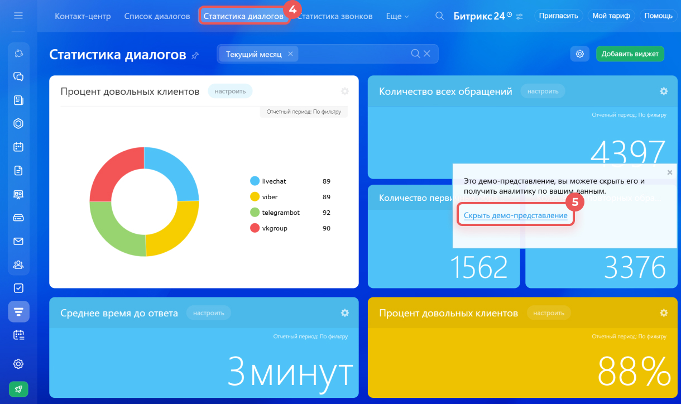Screen dimensions: 681x404
Task: Click the Пригласить button
Action: 558,16
